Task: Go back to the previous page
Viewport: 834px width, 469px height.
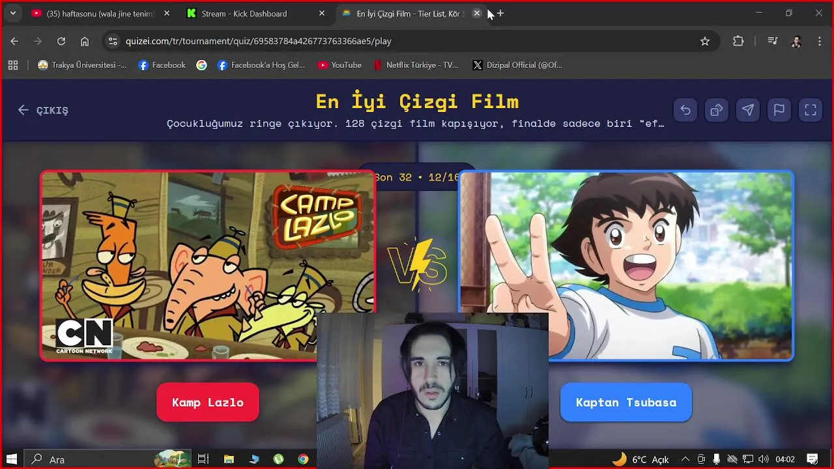Action: click(x=14, y=41)
